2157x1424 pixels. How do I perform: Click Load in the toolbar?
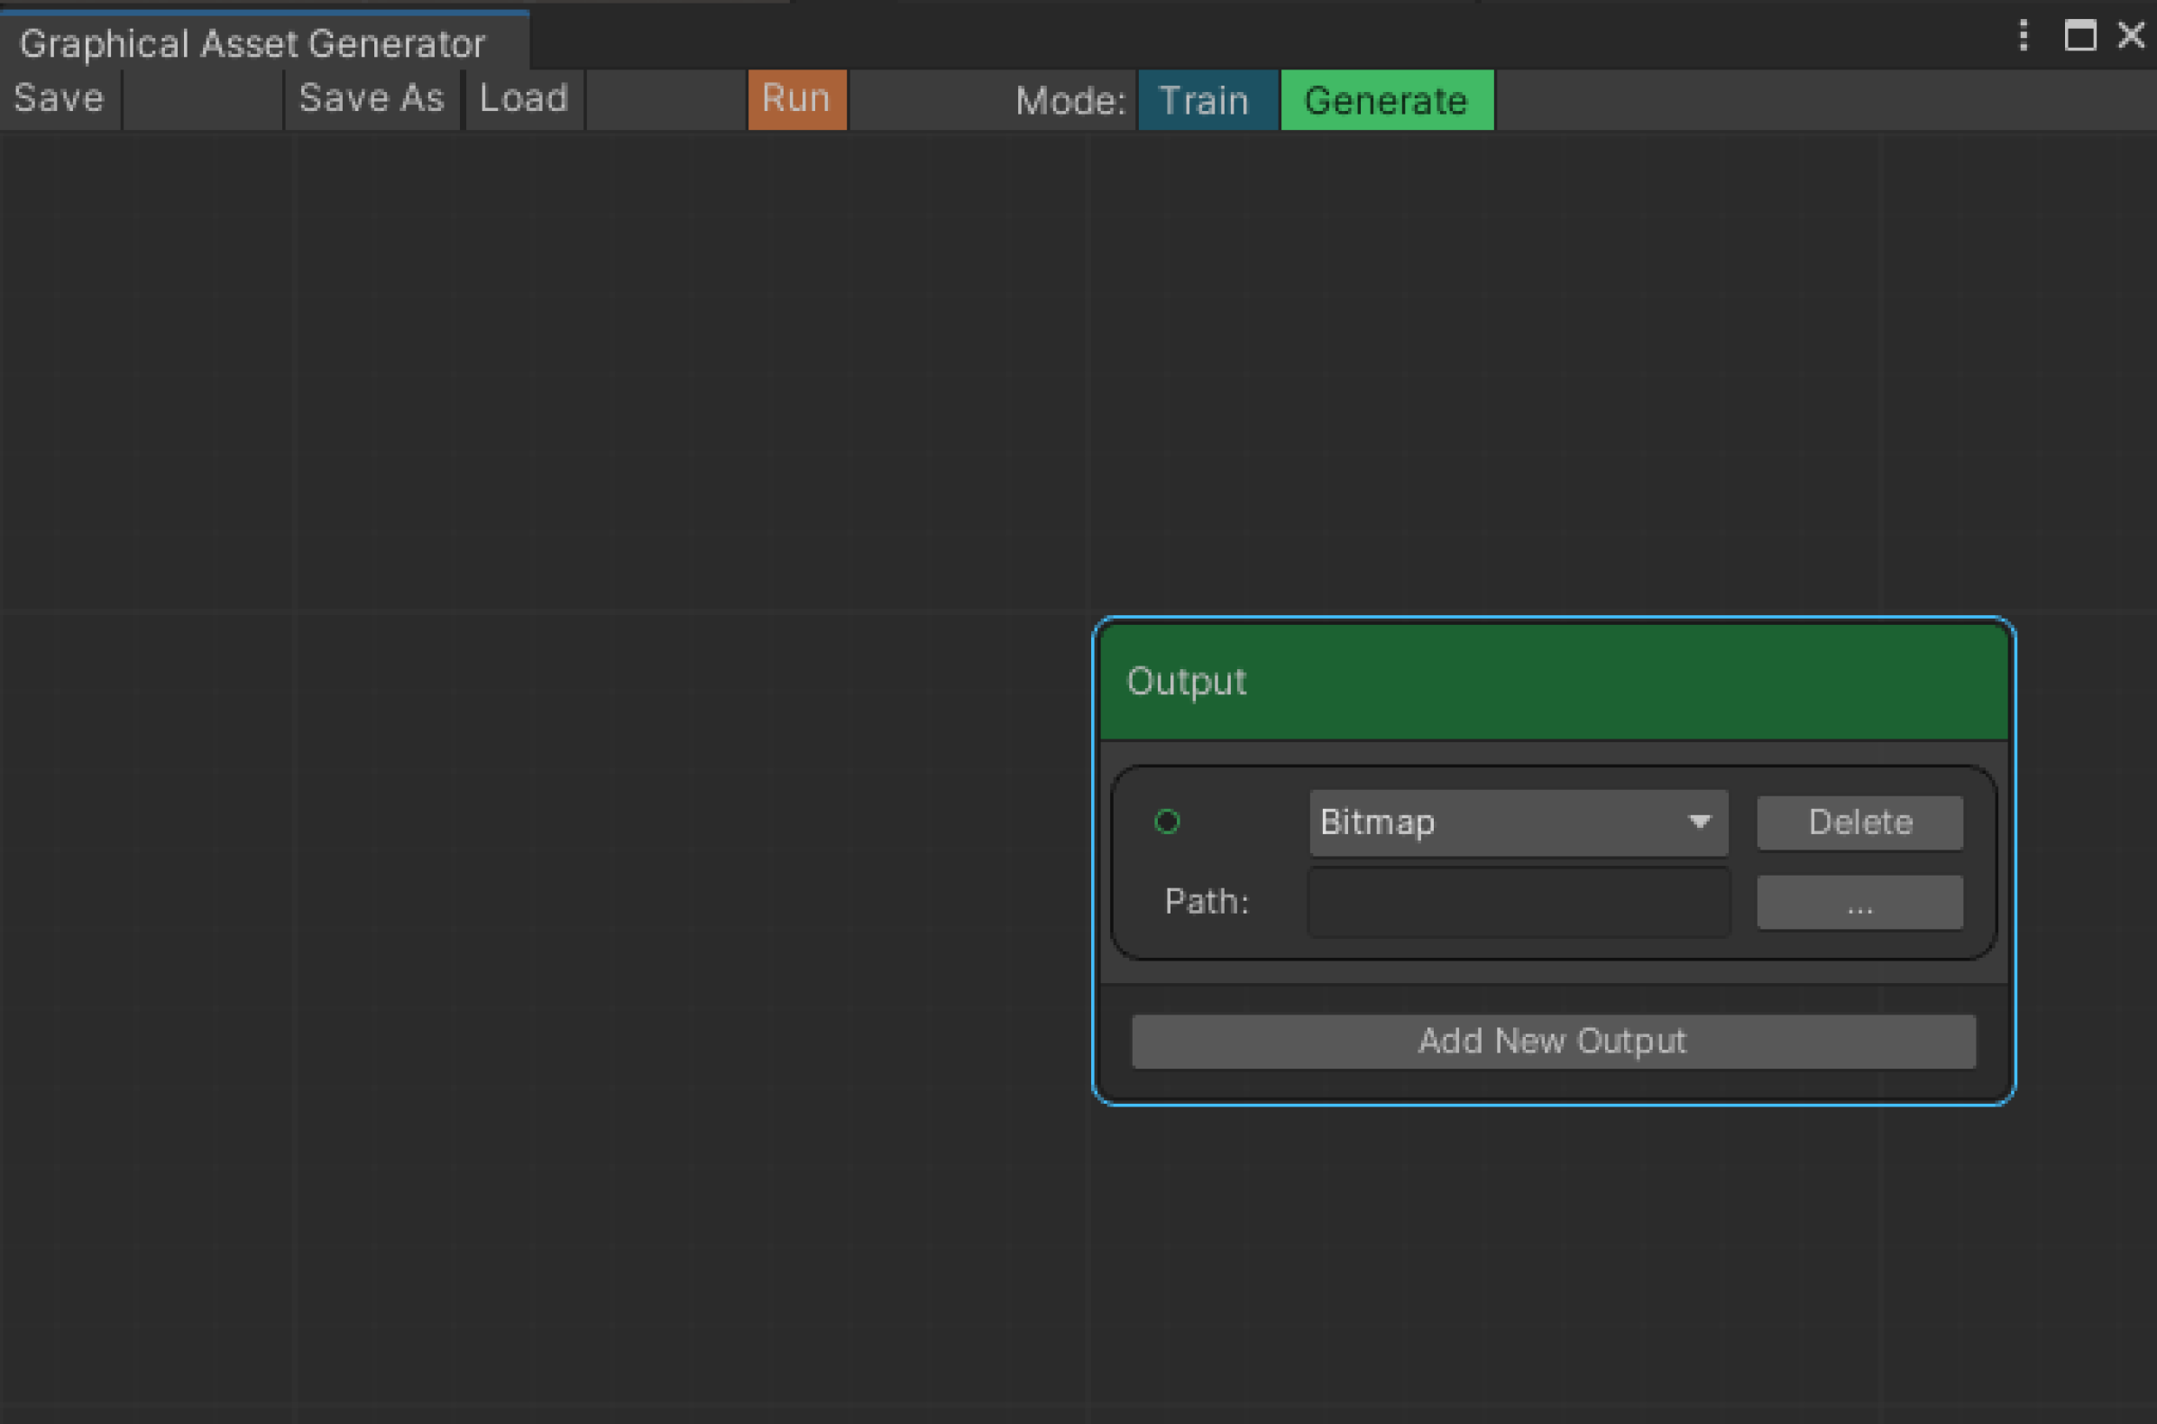pos(524,98)
